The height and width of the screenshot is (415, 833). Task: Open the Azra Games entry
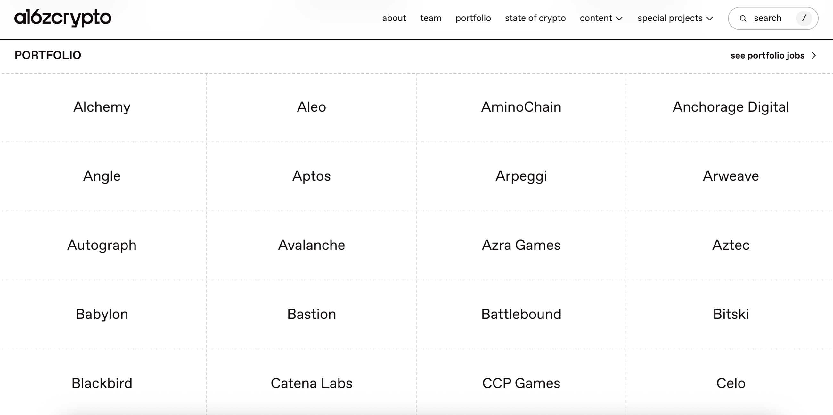521,245
